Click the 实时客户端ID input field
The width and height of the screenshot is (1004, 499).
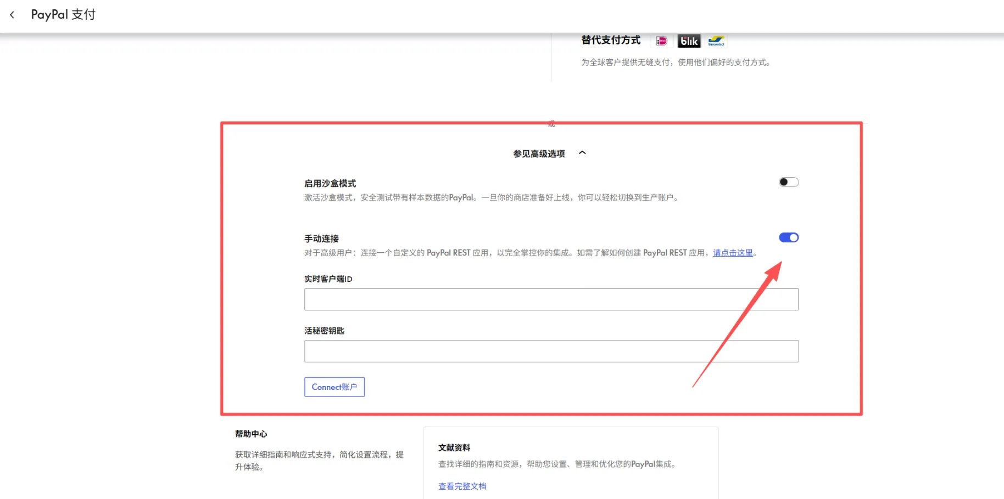point(551,299)
